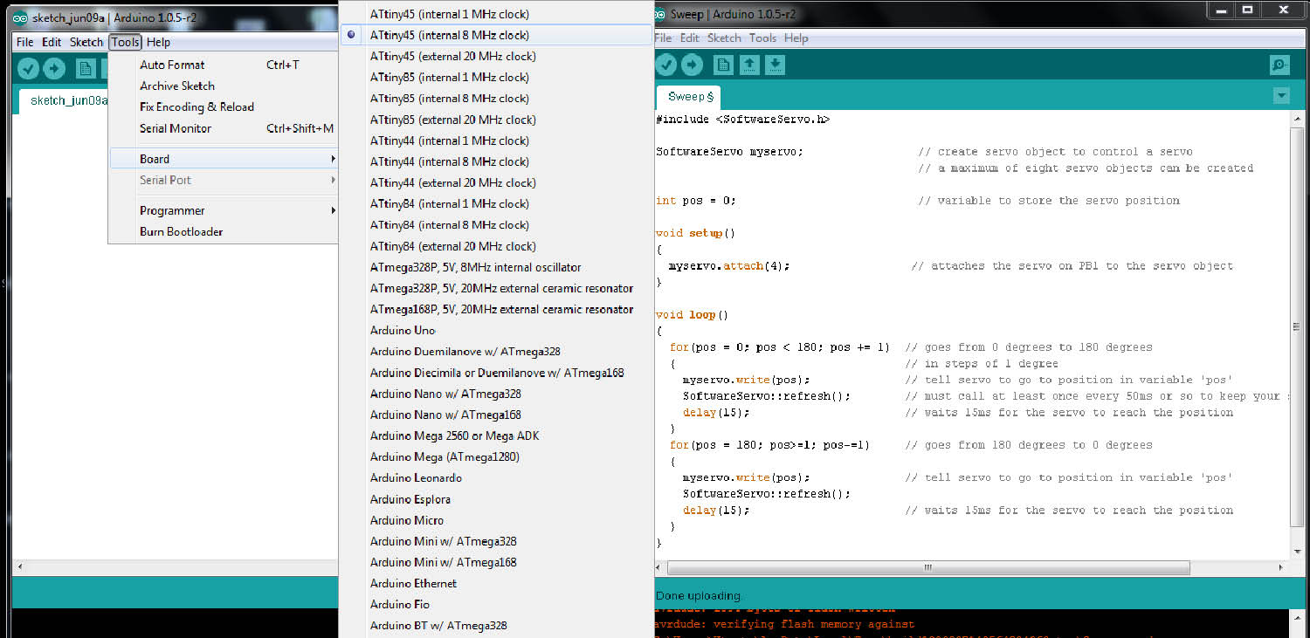Select ATtiny85 internal 8 MHz clock board
This screenshot has width=1310, height=638.
click(496, 98)
